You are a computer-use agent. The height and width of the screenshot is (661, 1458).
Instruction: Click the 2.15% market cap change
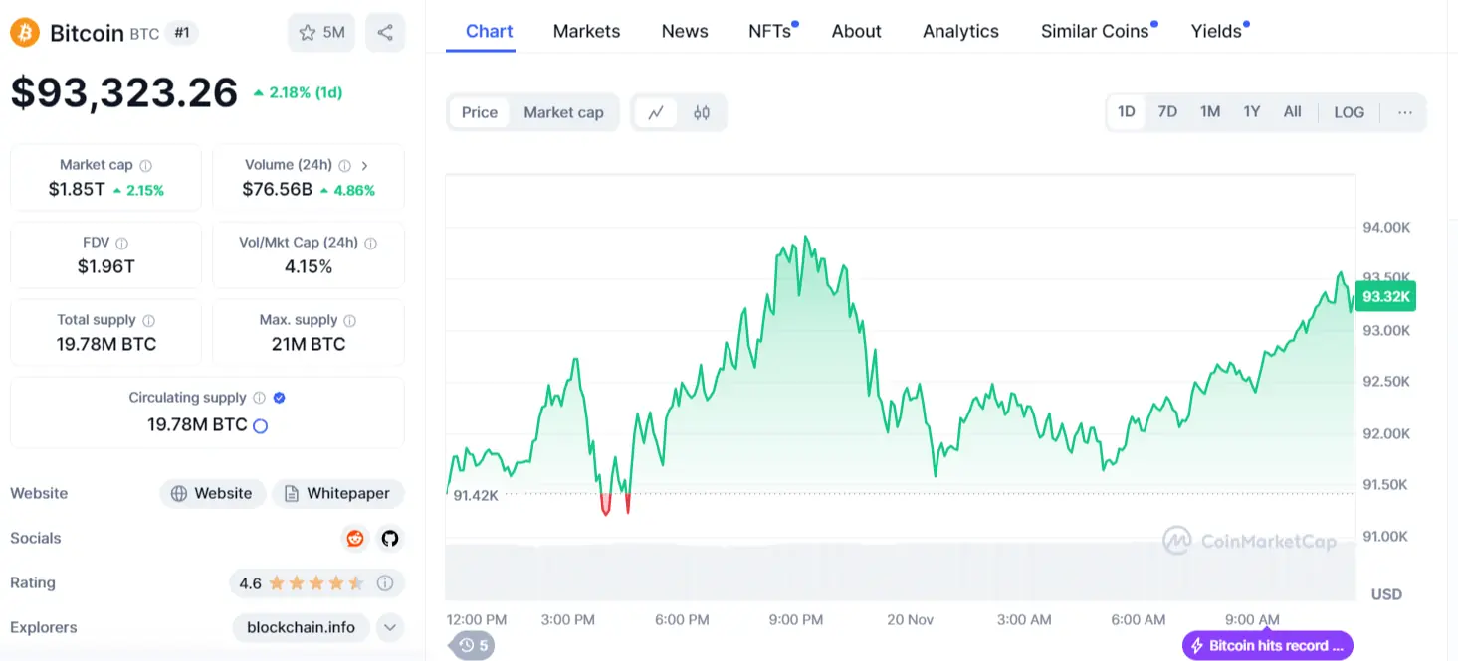coord(138,190)
